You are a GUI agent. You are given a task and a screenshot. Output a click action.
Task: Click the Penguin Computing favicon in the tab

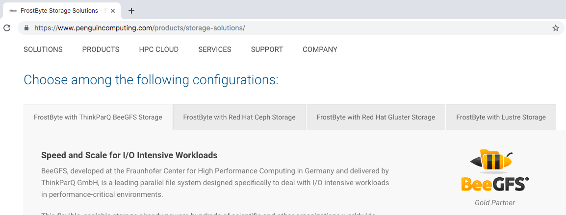coord(13,11)
